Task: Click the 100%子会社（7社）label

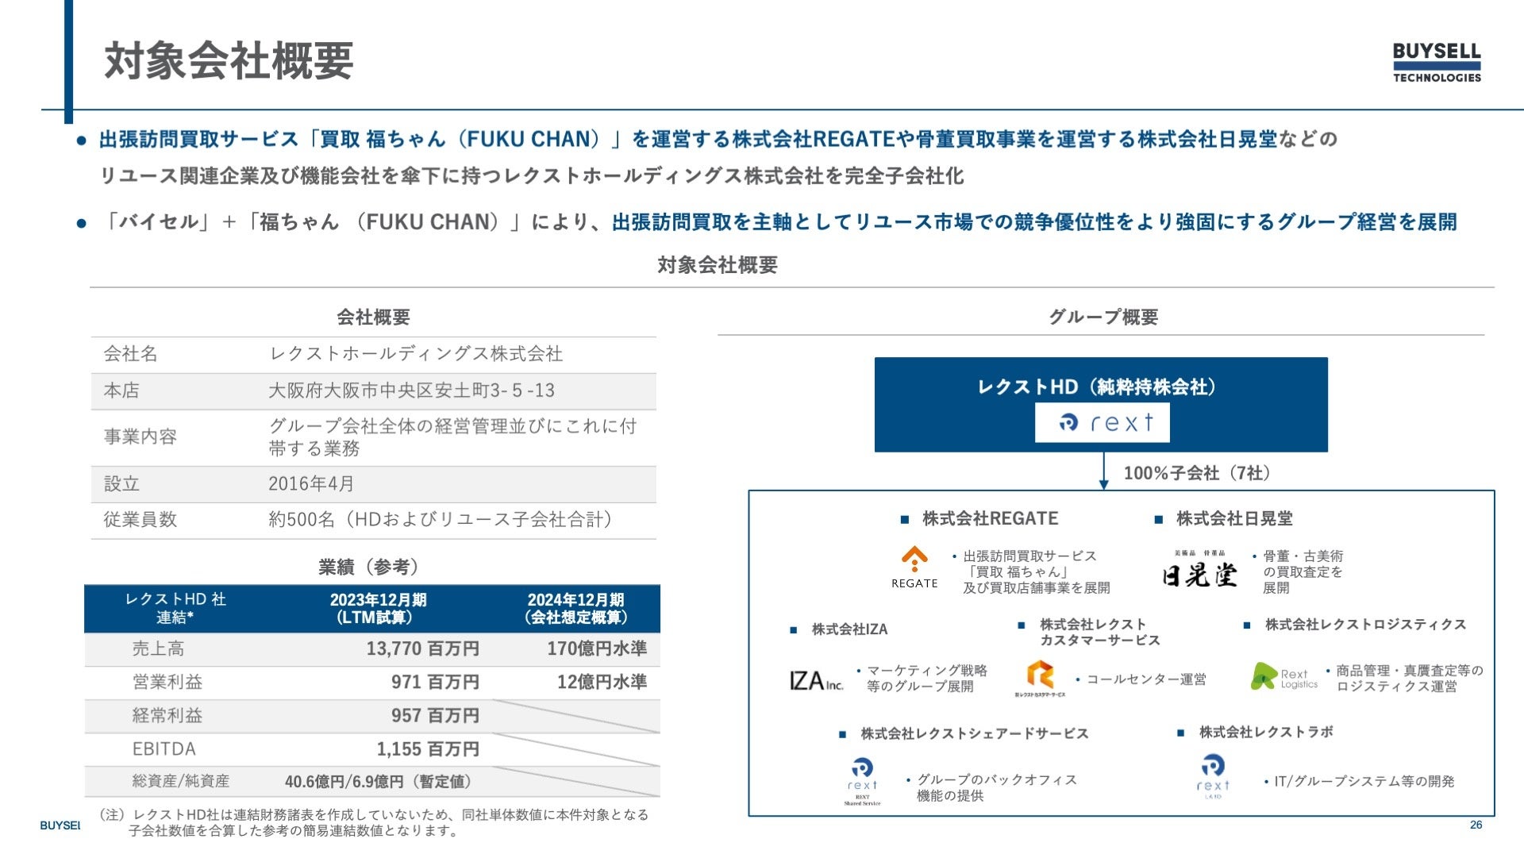Action: pyautogui.click(x=1197, y=473)
